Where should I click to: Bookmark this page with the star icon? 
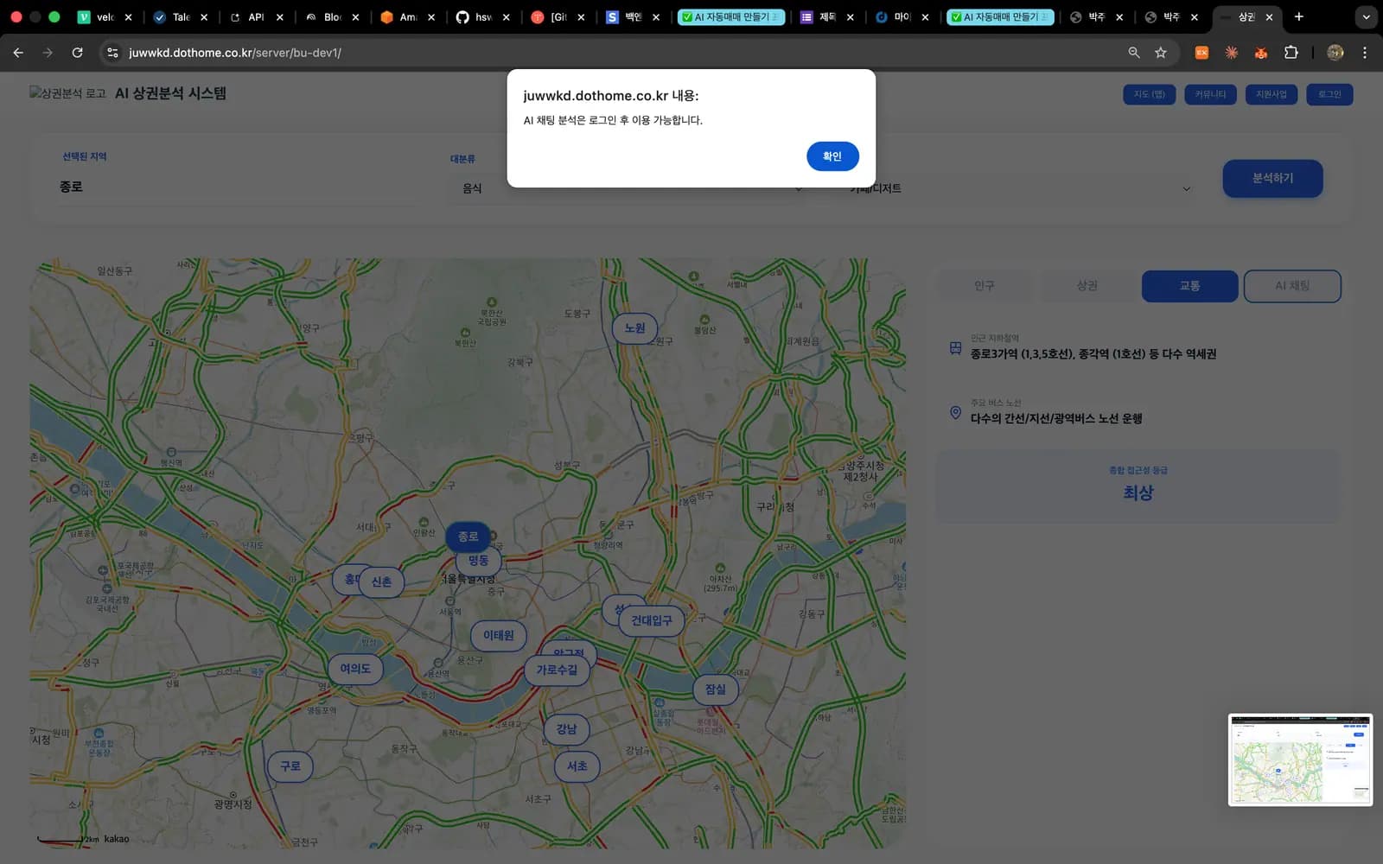[x=1161, y=53]
